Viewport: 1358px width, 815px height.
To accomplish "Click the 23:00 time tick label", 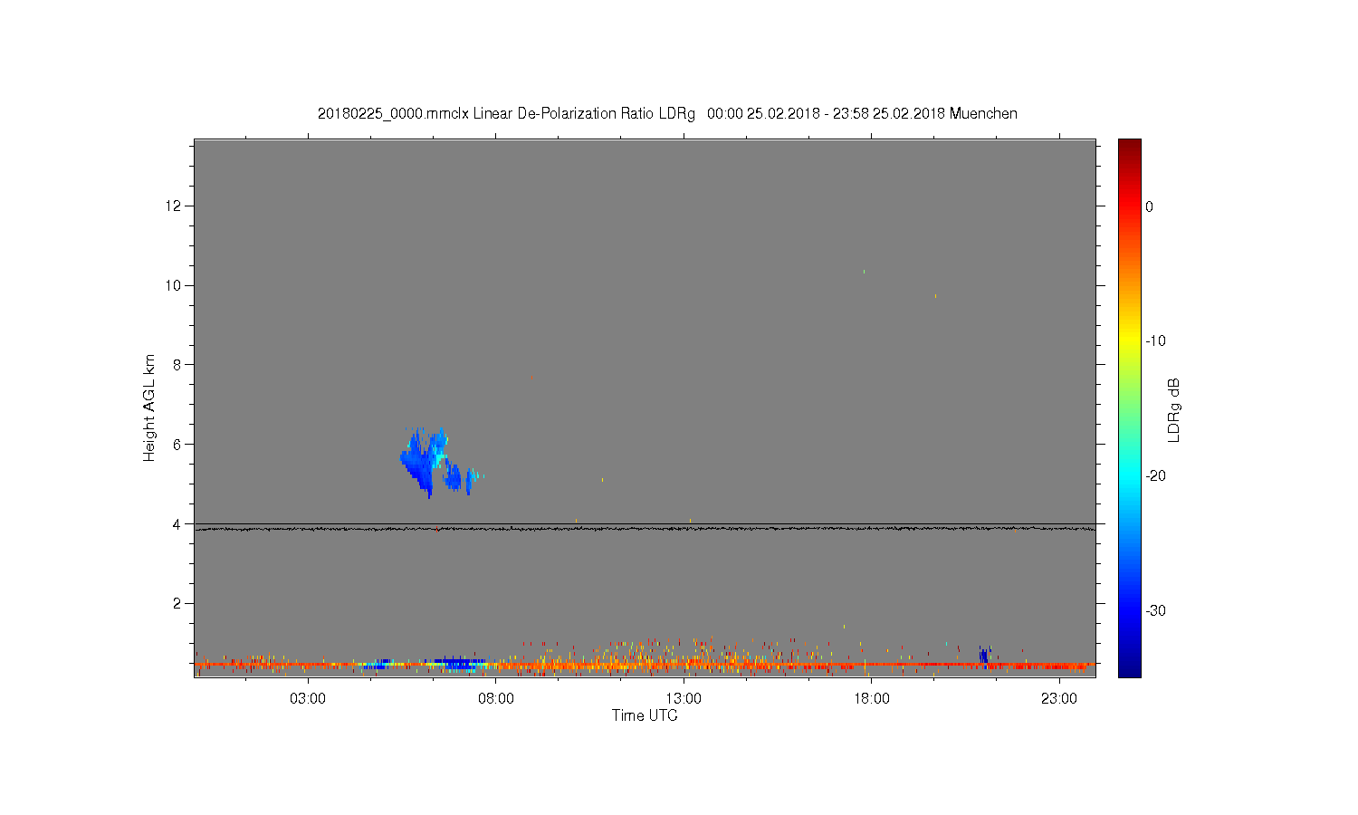I will 1059,699.
